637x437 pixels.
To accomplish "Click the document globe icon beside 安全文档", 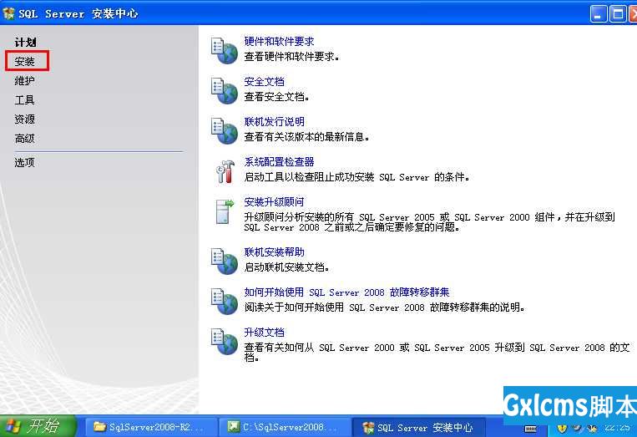I will point(225,90).
